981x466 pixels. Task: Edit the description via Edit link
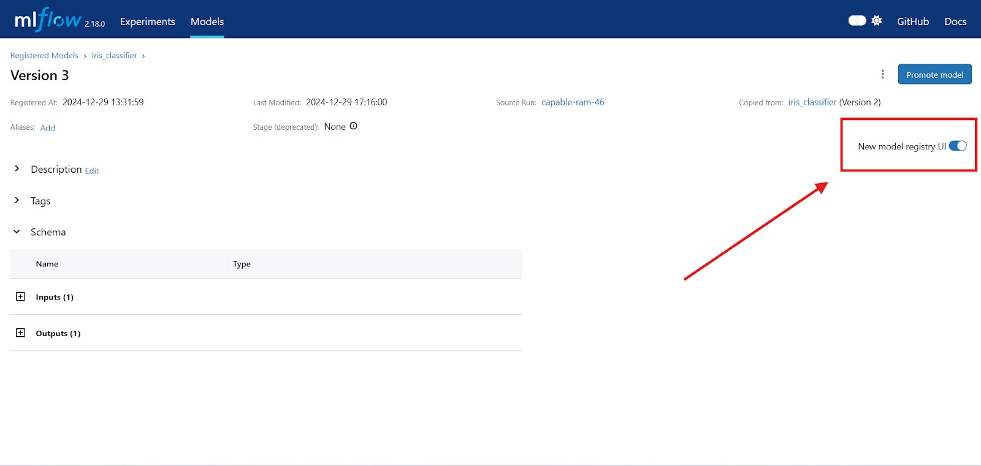pos(92,171)
